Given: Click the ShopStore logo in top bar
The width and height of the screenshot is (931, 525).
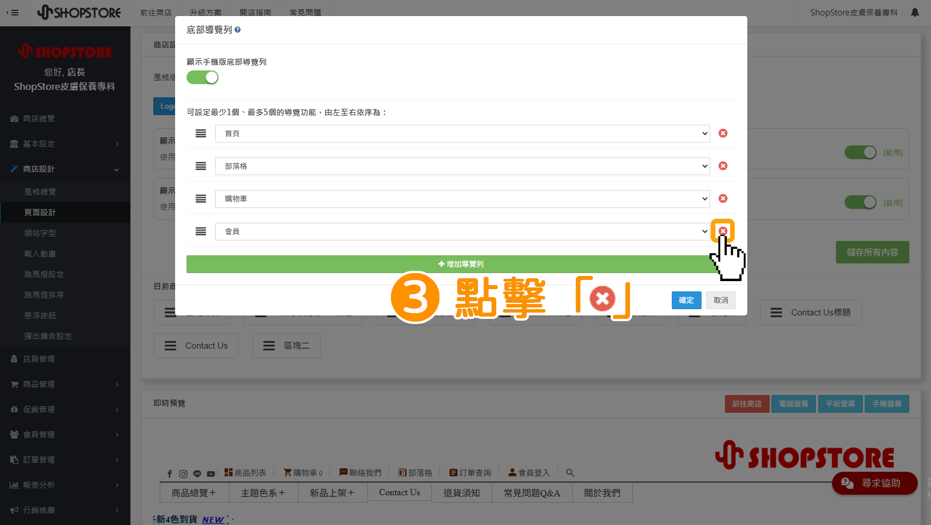Looking at the screenshot, I should (x=79, y=12).
